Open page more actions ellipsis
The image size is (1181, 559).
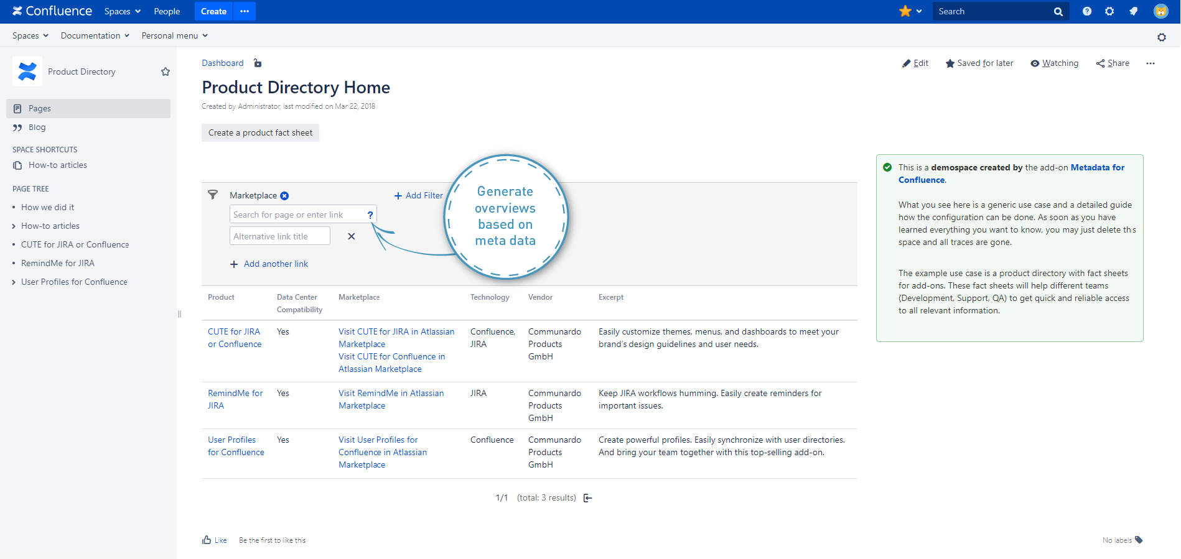(1151, 63)
